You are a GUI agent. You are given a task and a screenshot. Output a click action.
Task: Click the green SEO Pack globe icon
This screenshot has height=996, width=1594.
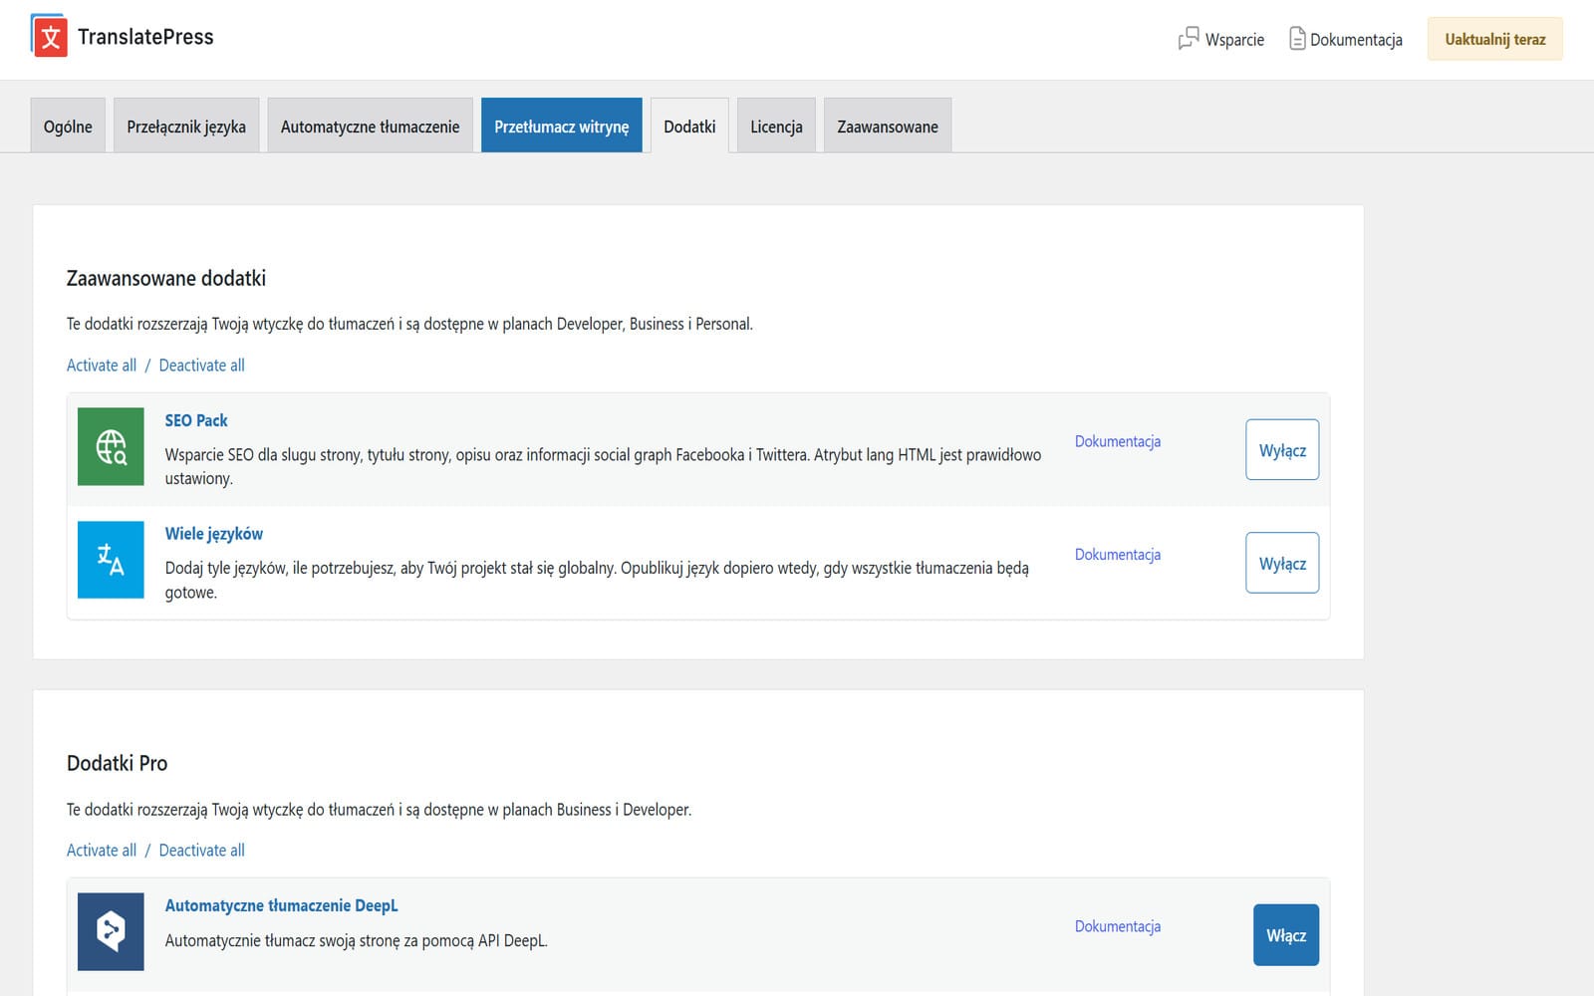pos(111,446)
